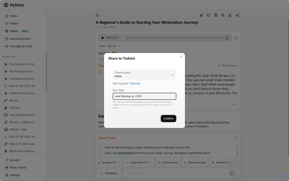Image resolution: width=289 pixels, height=181 pixels.
Task: Open Chat with all notes
Action: tap(19, 46)
